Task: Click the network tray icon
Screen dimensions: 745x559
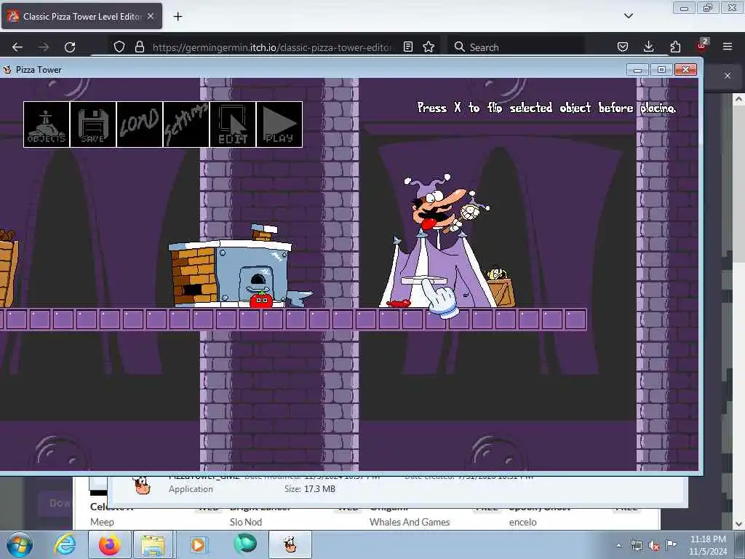Action: (x=636, y=546)
